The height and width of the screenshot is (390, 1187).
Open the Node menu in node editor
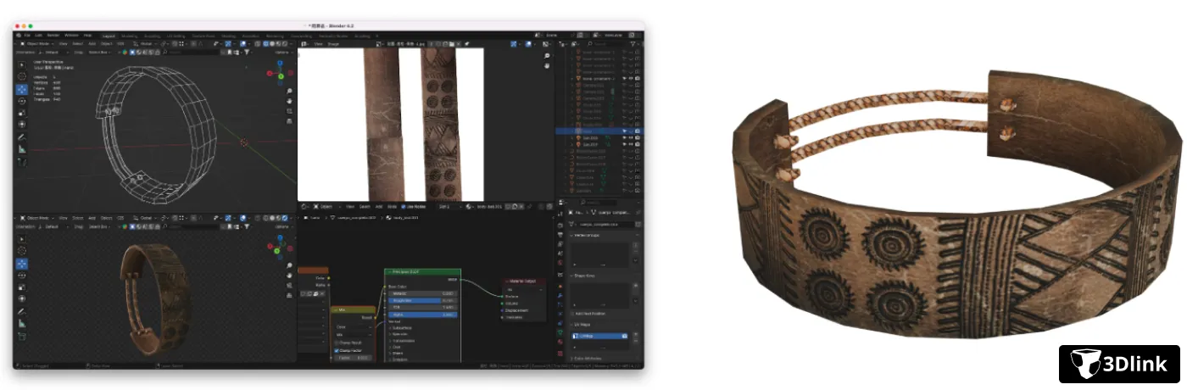point(392,207)
